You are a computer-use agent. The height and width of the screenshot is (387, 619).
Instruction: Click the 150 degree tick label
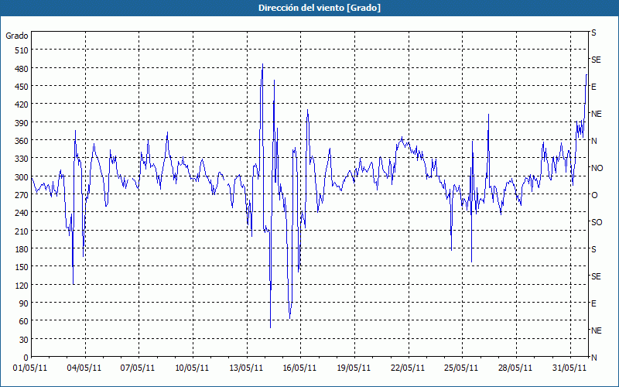click(22, 267)
